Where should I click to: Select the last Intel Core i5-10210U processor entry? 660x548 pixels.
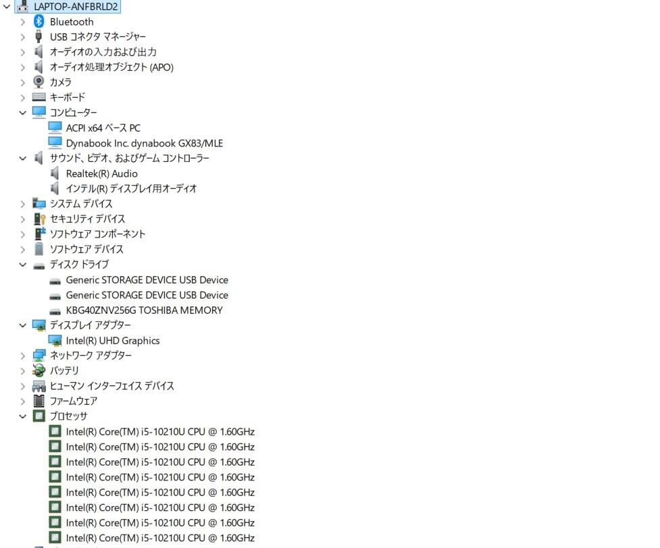160,537
